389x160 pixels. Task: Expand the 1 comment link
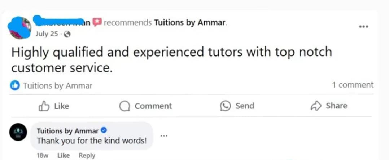(x=353, y=85)
